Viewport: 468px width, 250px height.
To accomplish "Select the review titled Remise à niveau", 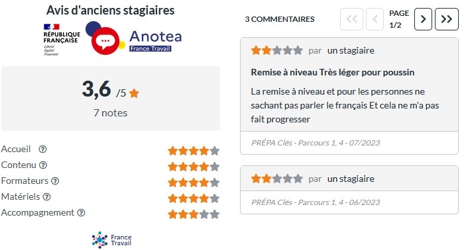I will pyautogui.click(x=333, y=72).
